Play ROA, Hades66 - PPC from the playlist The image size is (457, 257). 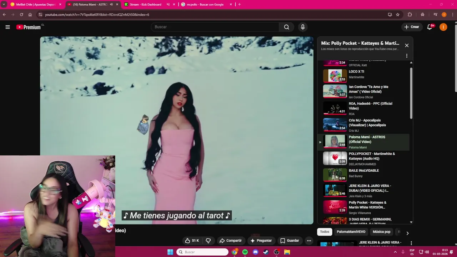[364, 108]
